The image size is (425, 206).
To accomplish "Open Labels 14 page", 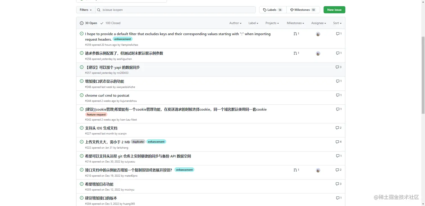I will (x=273, y=10).
